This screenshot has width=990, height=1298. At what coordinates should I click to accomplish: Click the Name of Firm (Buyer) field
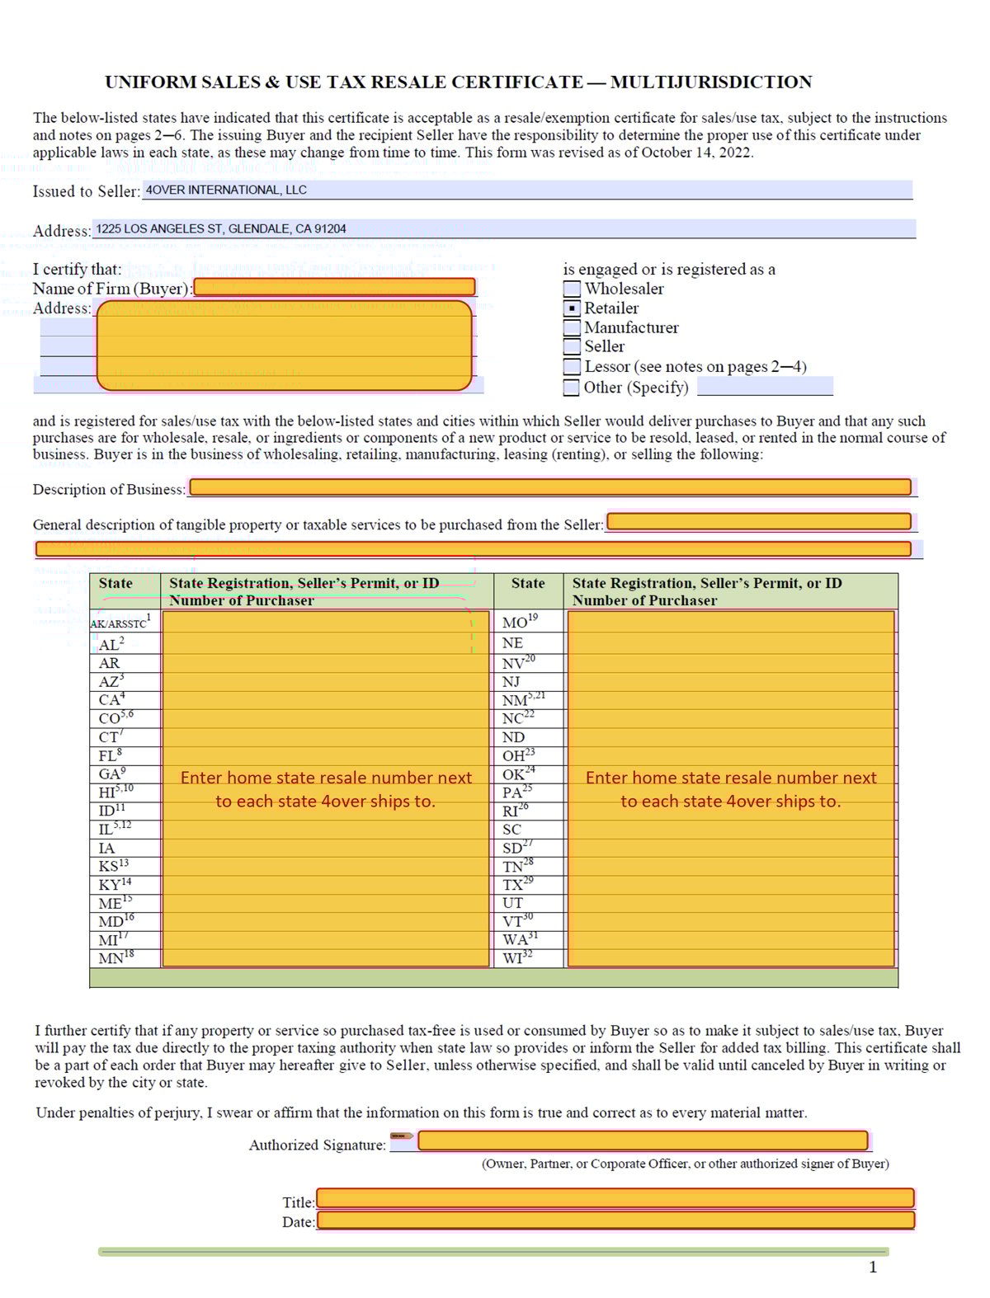[334, 287]
